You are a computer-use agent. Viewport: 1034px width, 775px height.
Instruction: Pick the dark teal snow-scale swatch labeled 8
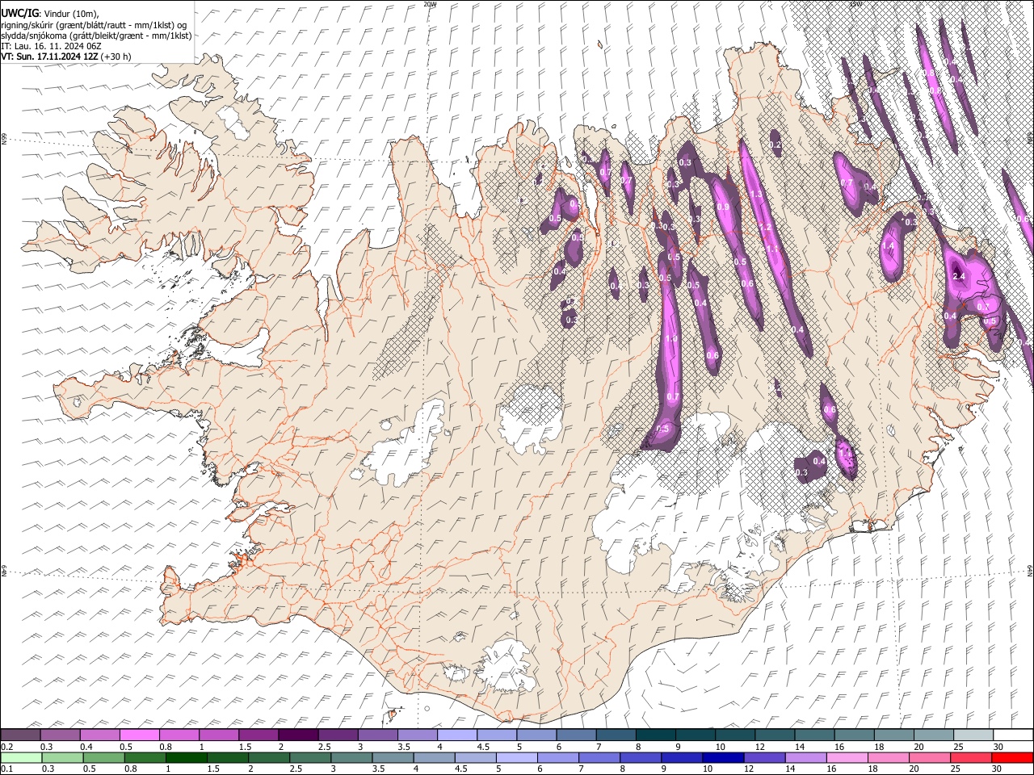tap(655, 735)
